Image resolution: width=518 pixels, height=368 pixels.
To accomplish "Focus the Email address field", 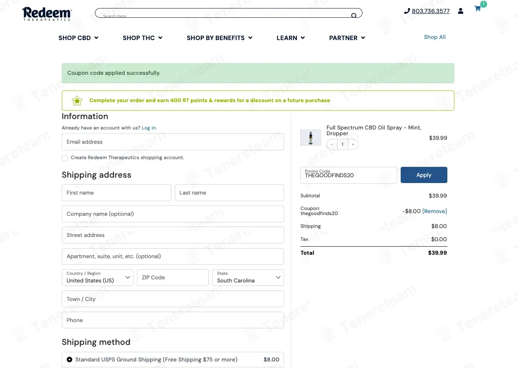I will pos(173,142).
